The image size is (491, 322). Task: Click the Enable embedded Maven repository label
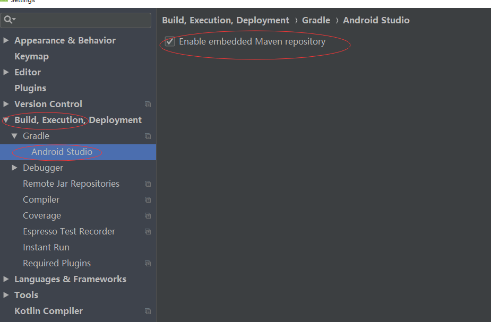pos(252,41)
